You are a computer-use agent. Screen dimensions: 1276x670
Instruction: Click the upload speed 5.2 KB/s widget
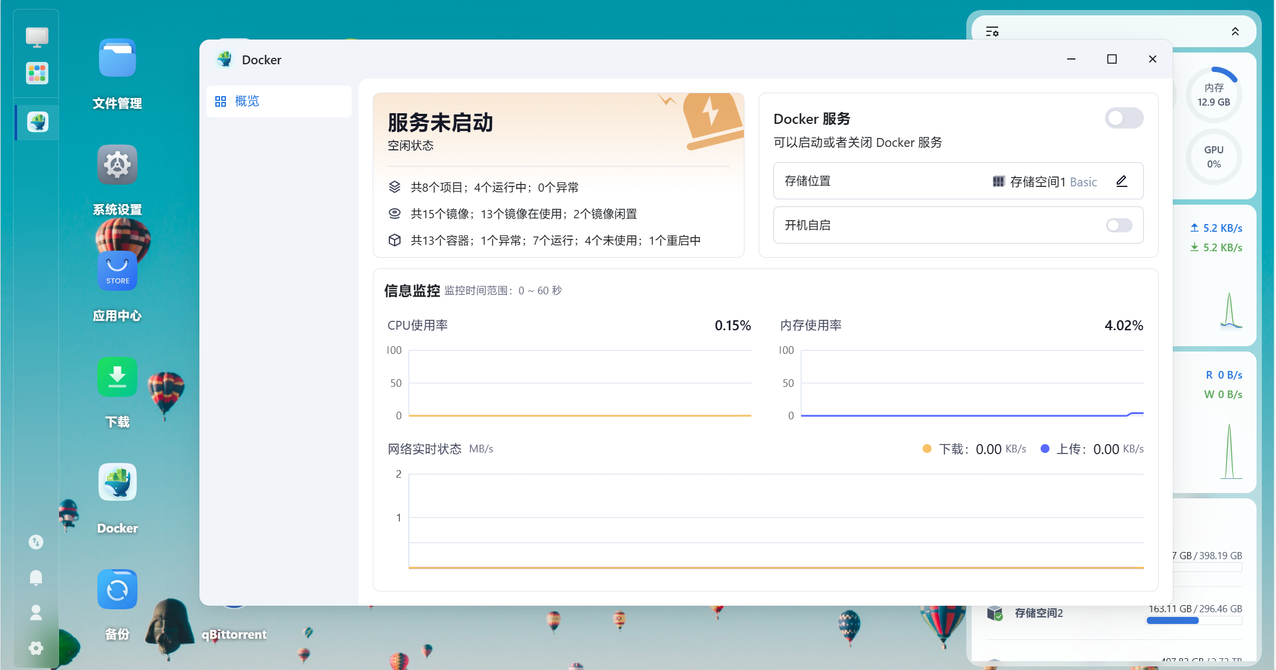coord(1216,228)
